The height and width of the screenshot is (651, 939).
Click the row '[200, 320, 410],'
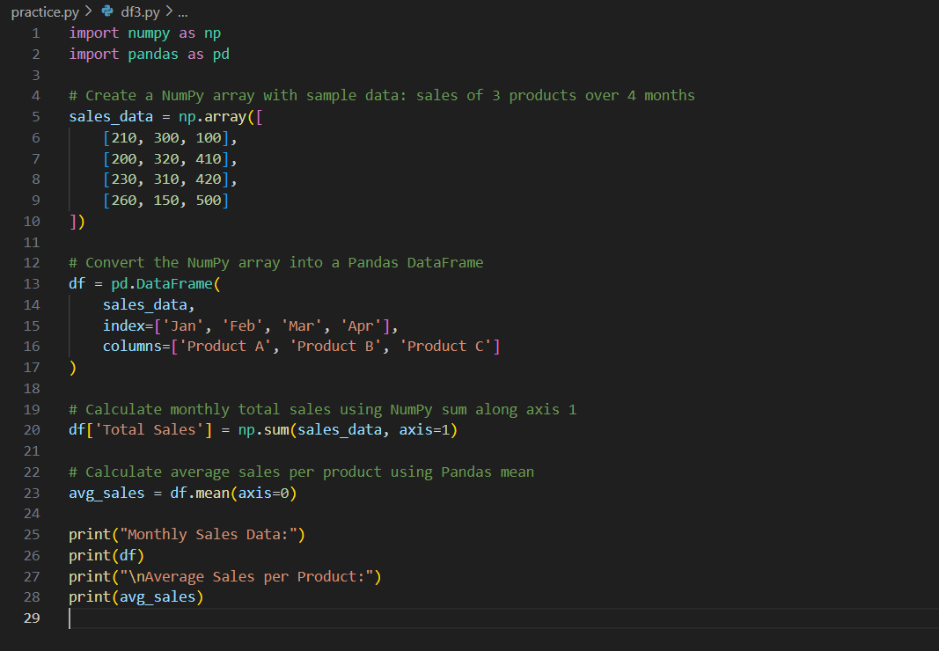[x=170, y=159]
